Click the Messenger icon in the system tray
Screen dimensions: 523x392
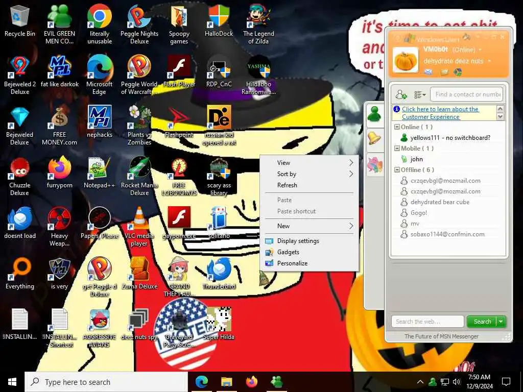point(433,382)
